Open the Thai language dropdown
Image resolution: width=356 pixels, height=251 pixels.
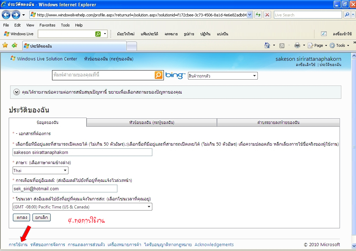tap(41, 170)
